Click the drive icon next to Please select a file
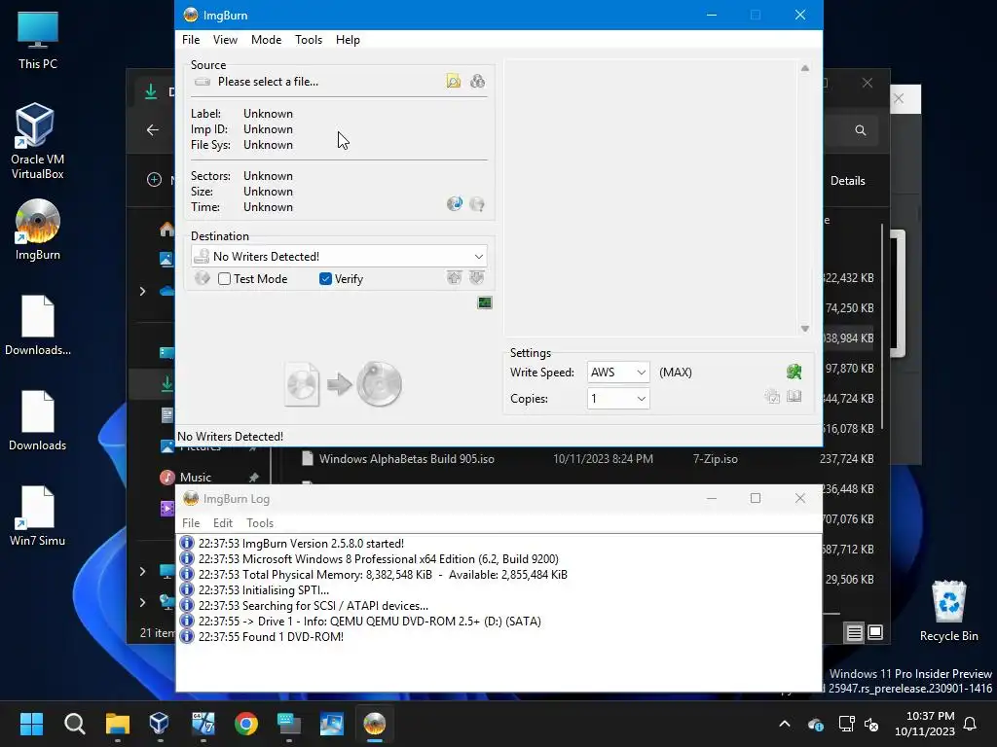The height and width of the screenshot is (747, 997). click(x=203, y=82)
